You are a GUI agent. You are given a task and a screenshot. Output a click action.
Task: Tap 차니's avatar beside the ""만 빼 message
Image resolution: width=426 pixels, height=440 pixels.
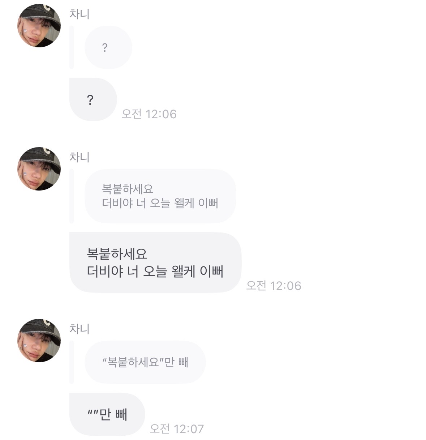click(39, 341)
